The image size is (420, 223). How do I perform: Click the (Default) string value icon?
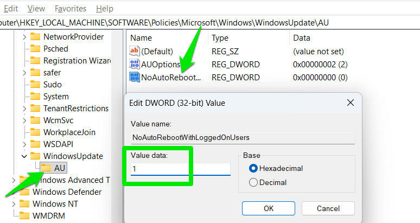135,51
